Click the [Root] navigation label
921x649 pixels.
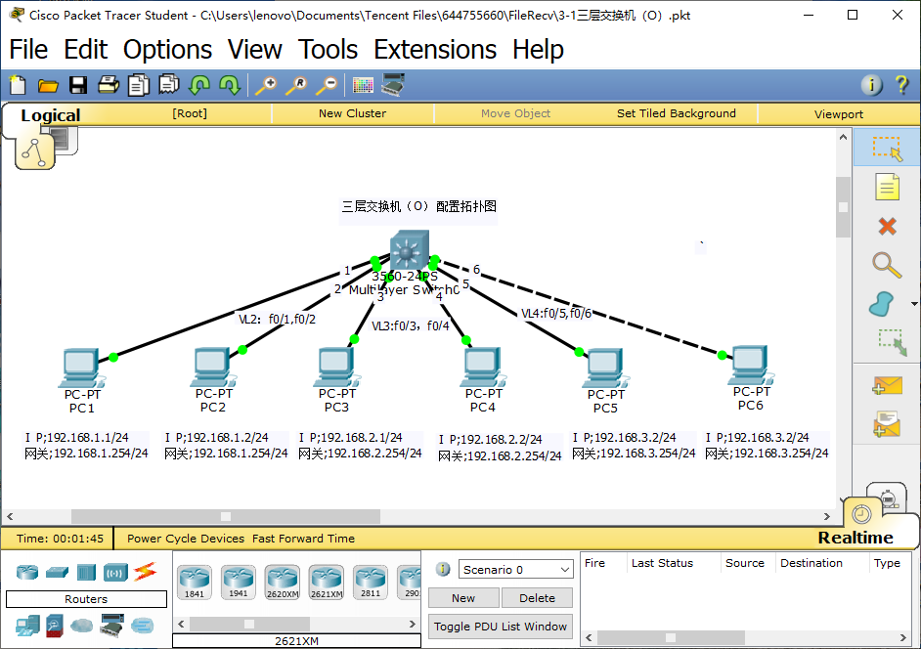pos(189,113)
